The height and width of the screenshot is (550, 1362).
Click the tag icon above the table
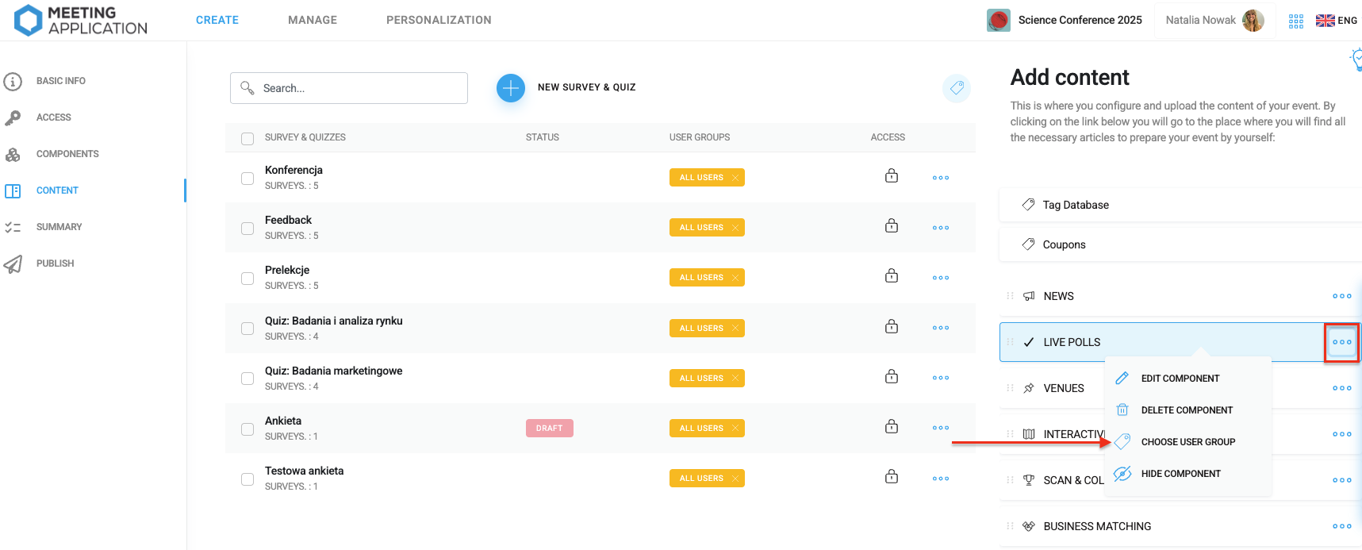957,88
